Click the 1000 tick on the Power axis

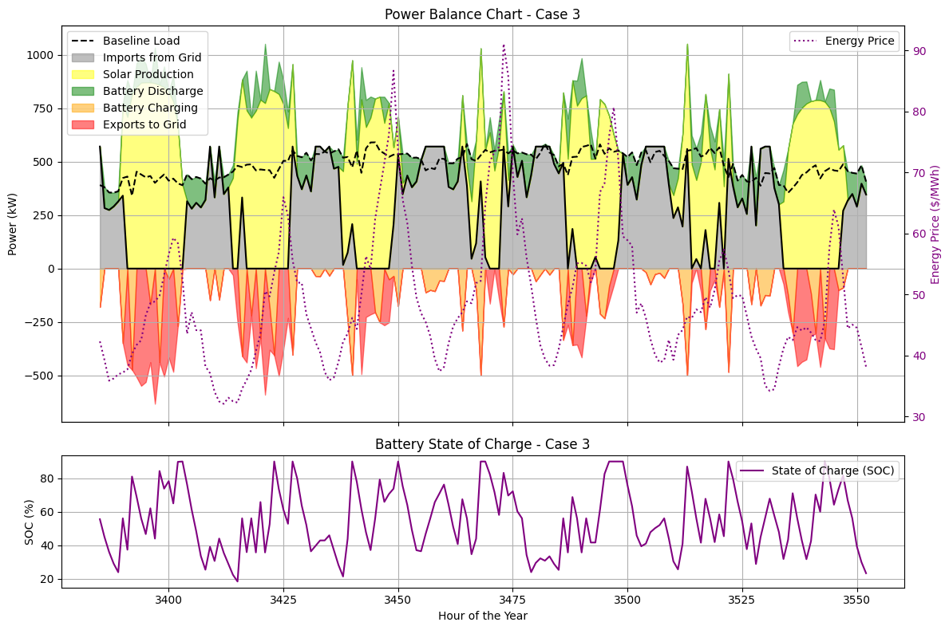point(42,55)
